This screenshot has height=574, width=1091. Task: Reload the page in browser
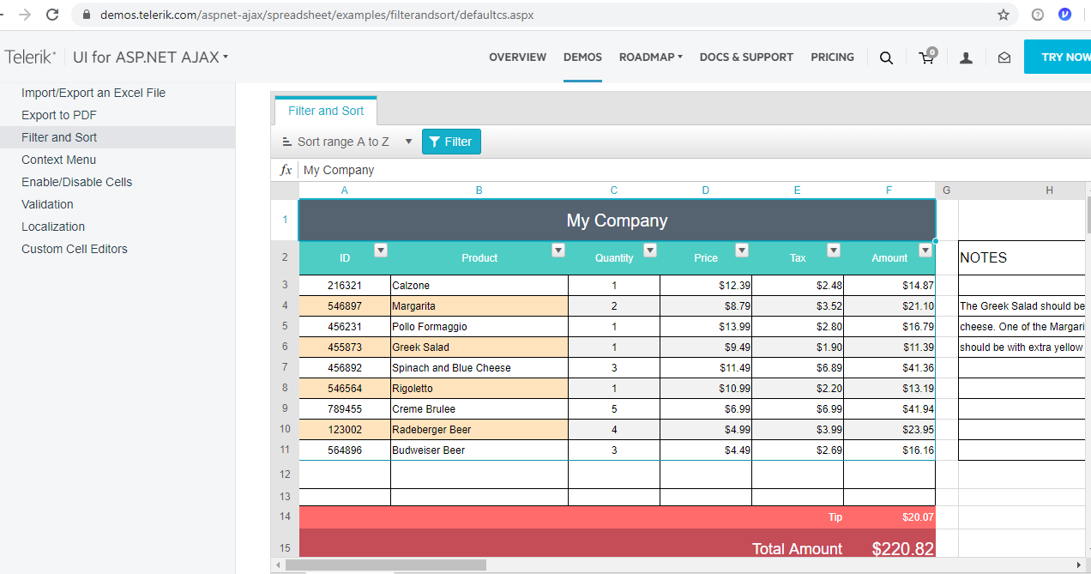point(52,15)
